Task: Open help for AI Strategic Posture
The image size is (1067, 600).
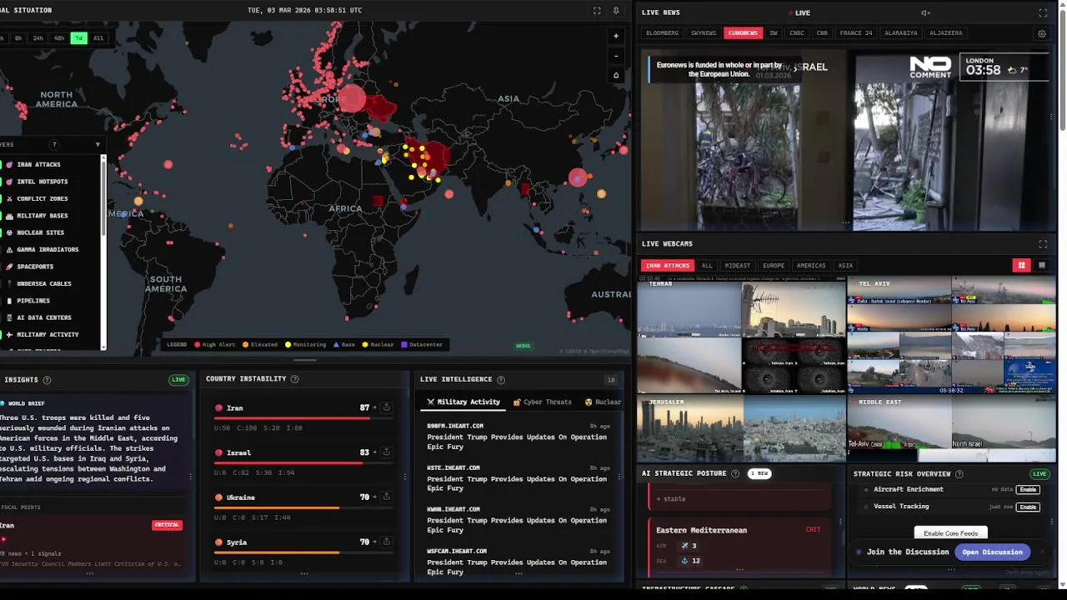Action: click(735, 473)
